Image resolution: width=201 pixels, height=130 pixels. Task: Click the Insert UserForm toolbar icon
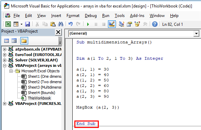(16, 24)
